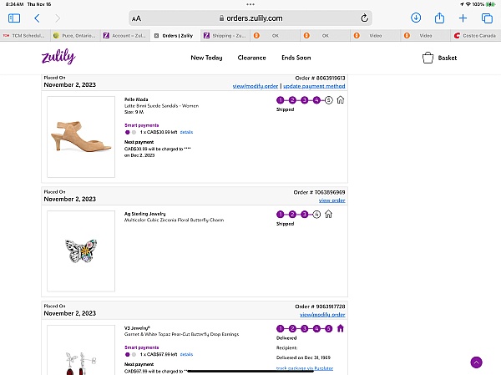The height and width of the screenshot is (375, 501).
Task: Switch to the Costco Canada tab
Action: pyautogui.click(x=476, y=35)
